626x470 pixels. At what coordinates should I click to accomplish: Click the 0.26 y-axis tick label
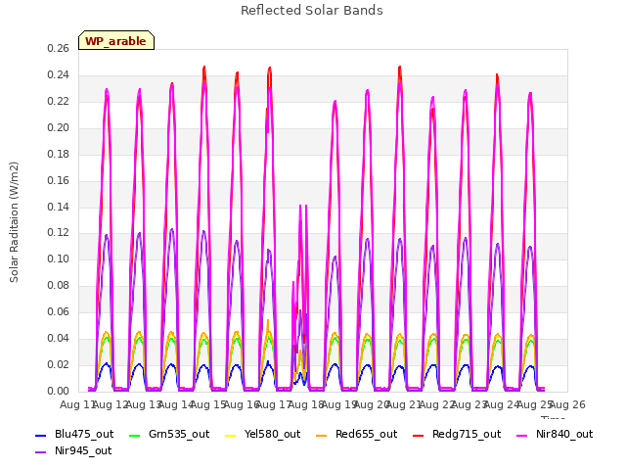coord(58,48)
